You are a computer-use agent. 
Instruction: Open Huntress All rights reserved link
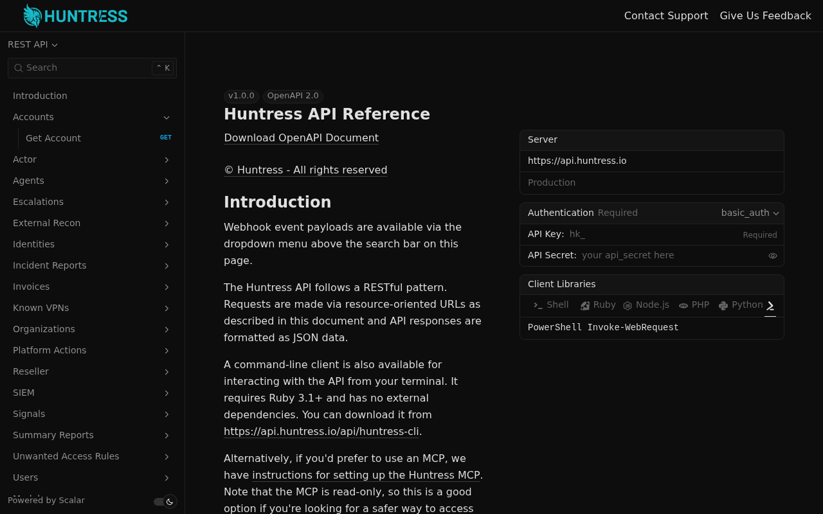(305, 170)
